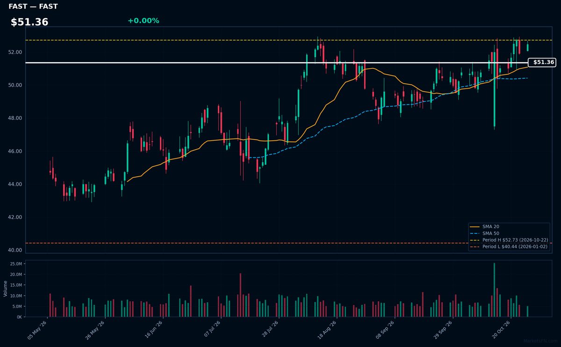Click the 15.0M volume axis label
The height and width of the screenshot is (347, 561).
16,285
